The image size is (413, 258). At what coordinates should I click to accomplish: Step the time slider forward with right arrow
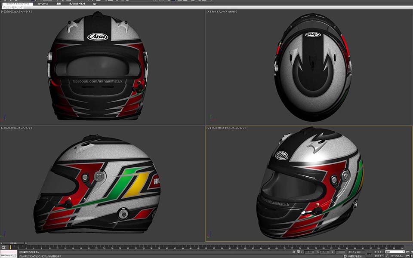click(25, 243)
